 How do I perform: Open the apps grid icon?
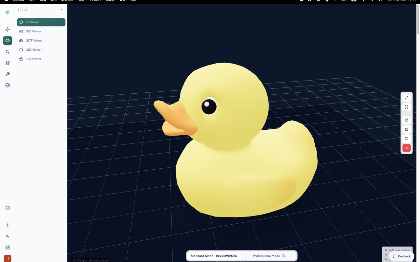[8, 248]
